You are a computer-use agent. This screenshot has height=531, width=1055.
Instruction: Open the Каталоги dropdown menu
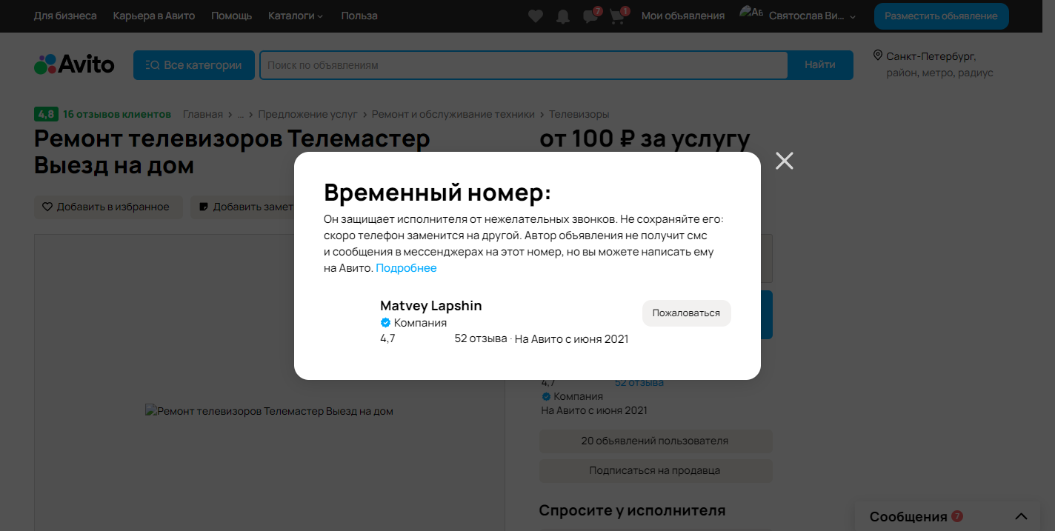pyautogui.click(x=296, y=16)
